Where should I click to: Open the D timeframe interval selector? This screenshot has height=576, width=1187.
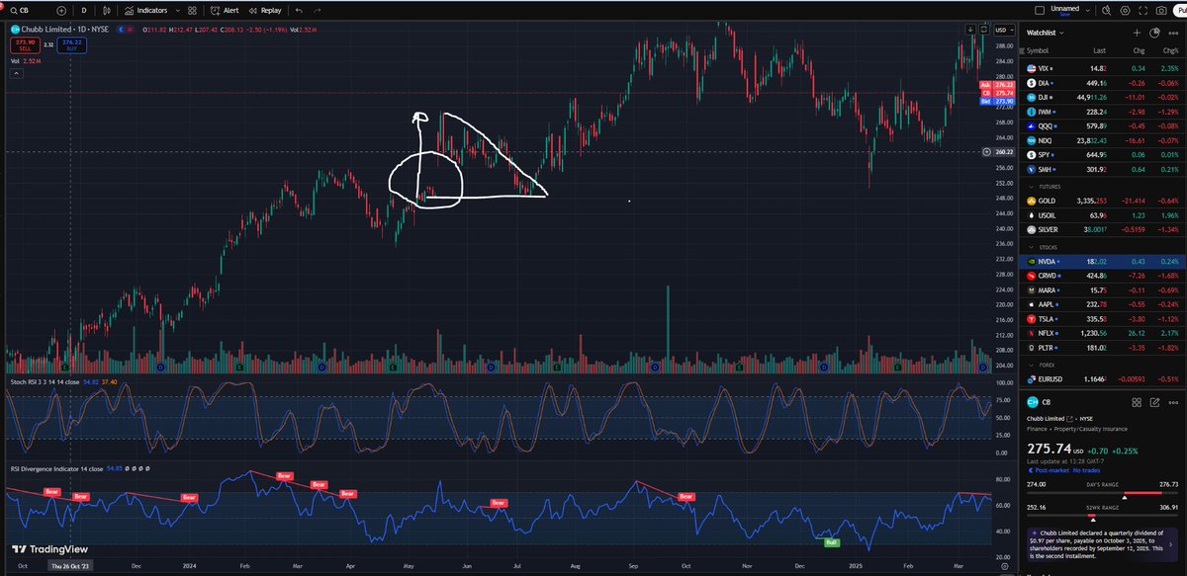[84, 10]
